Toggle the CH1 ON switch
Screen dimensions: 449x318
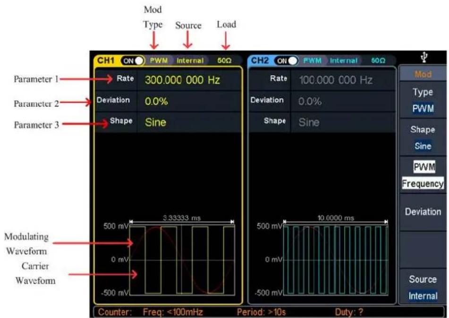(133, 61)
